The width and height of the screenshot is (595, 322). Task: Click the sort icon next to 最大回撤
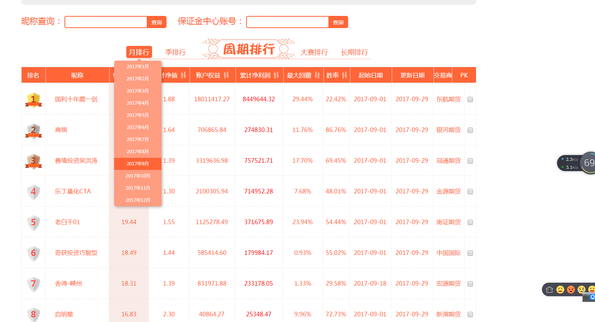point(317,75)
